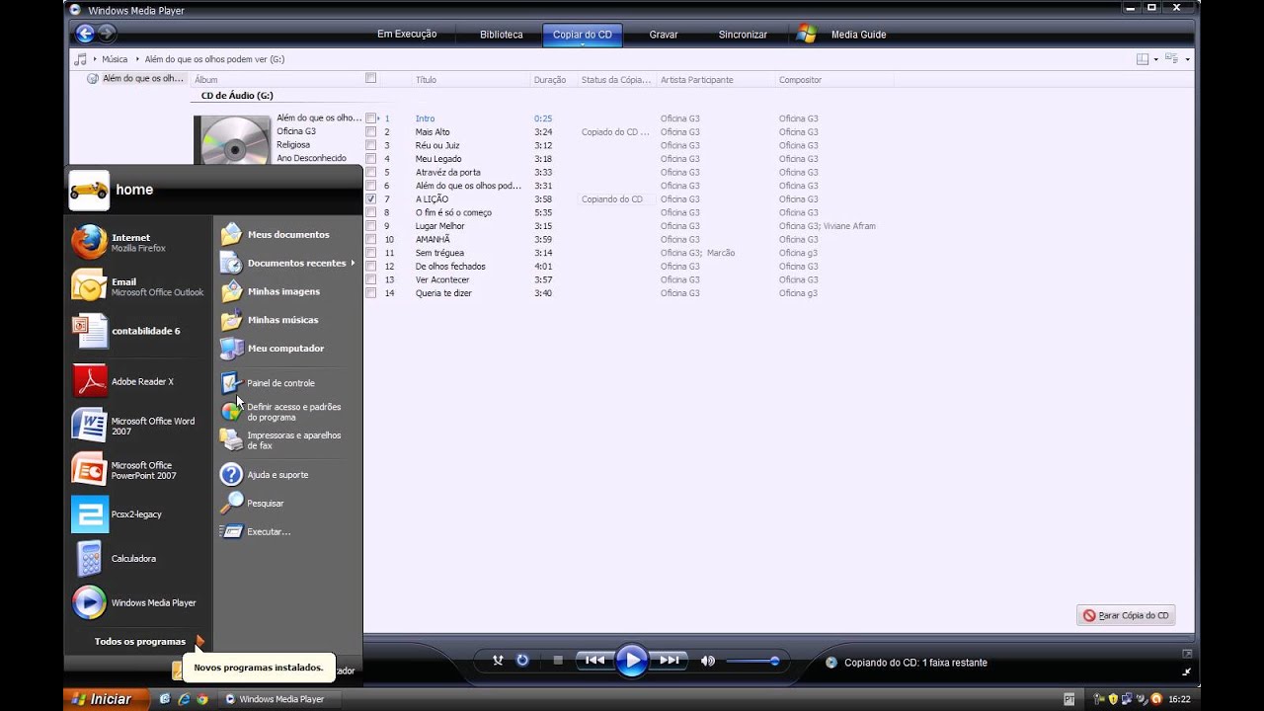Toggle repeat playback mode
Screen dimensions: 1264x711
pyautogui.click(x=522, y=661)
